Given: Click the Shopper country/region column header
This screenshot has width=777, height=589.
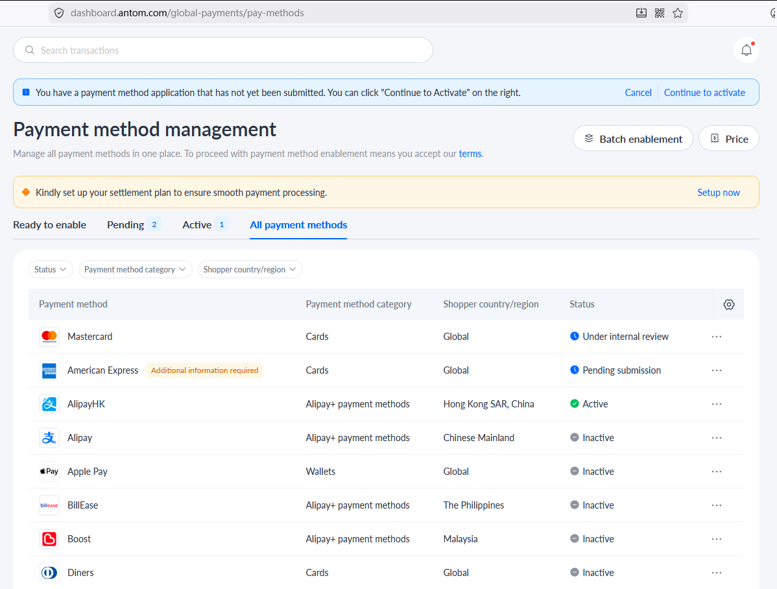Looking at the screenshot, I should 490,304.
